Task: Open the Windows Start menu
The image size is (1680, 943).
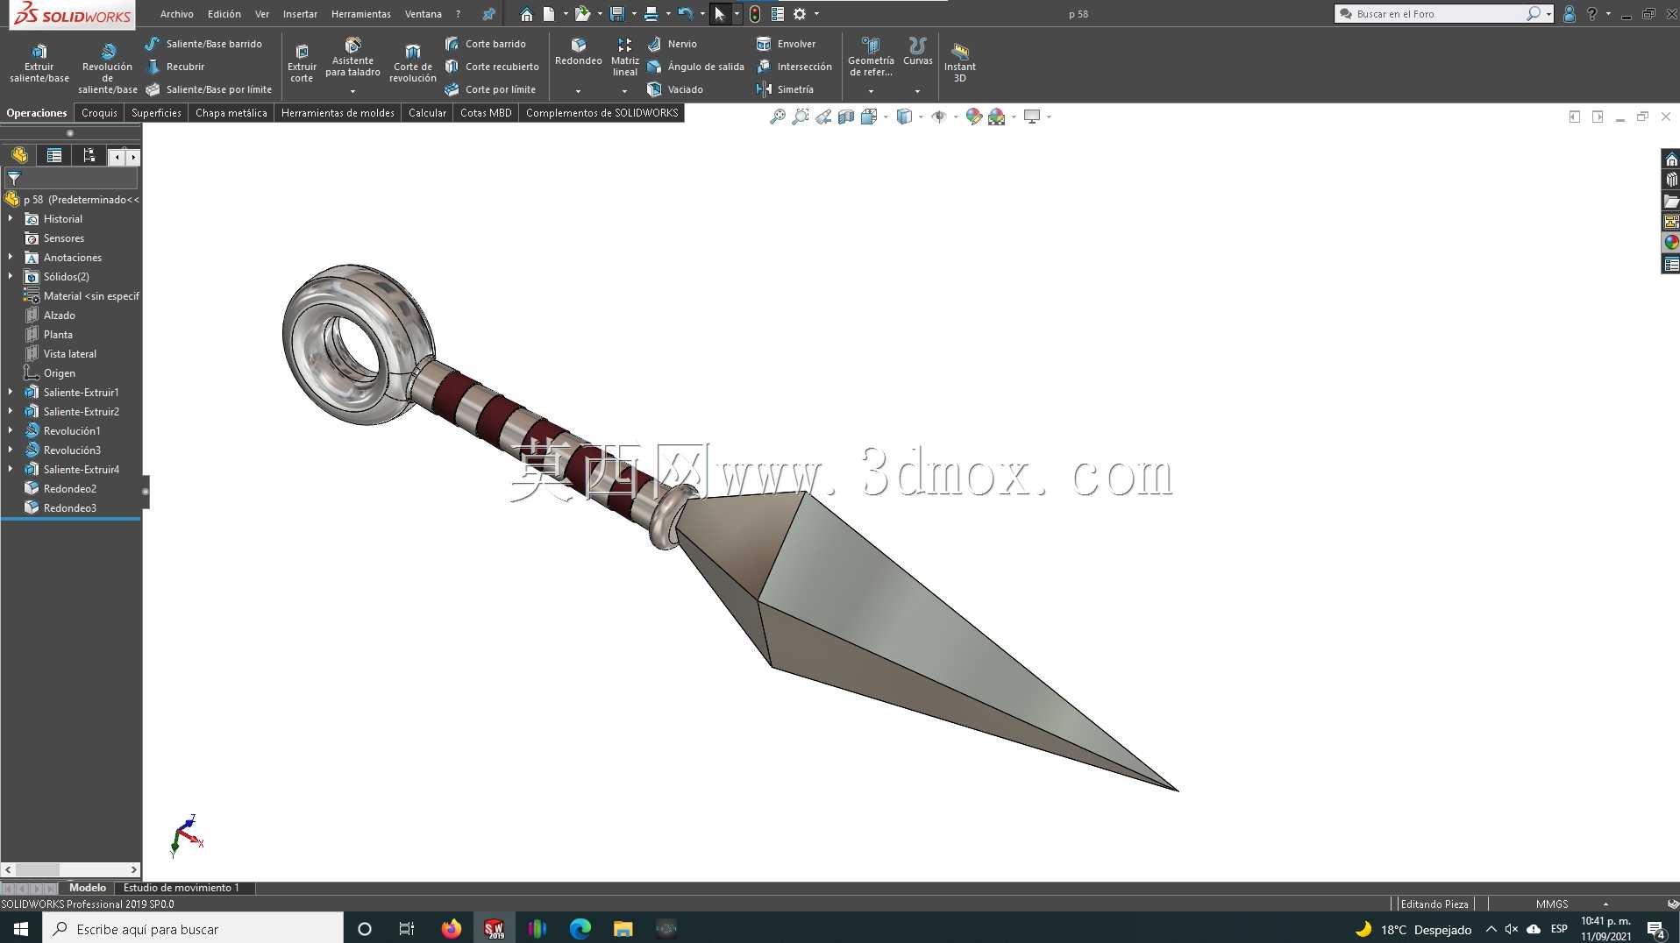Action: 21,928
